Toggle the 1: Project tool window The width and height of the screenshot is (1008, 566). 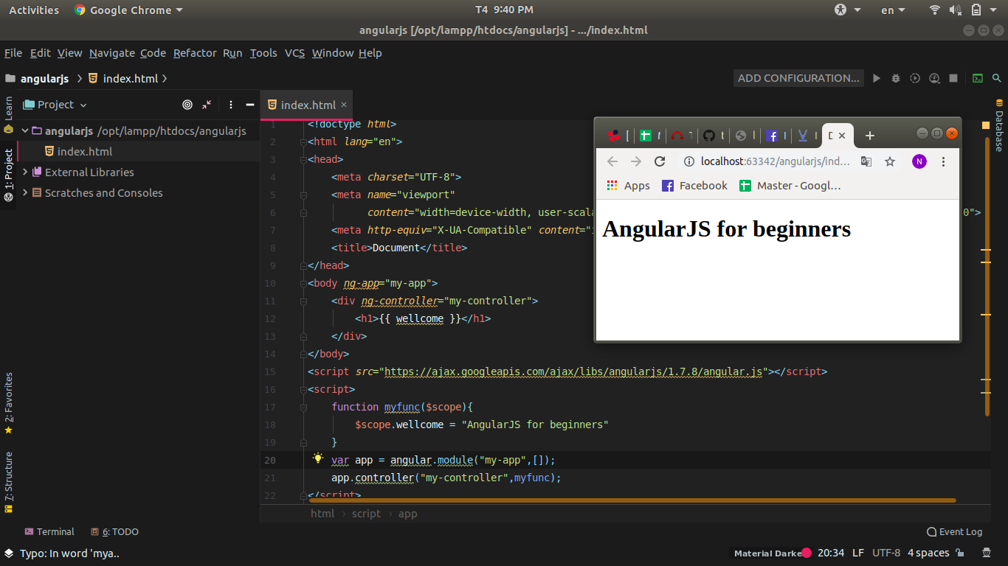click(8, 175)
